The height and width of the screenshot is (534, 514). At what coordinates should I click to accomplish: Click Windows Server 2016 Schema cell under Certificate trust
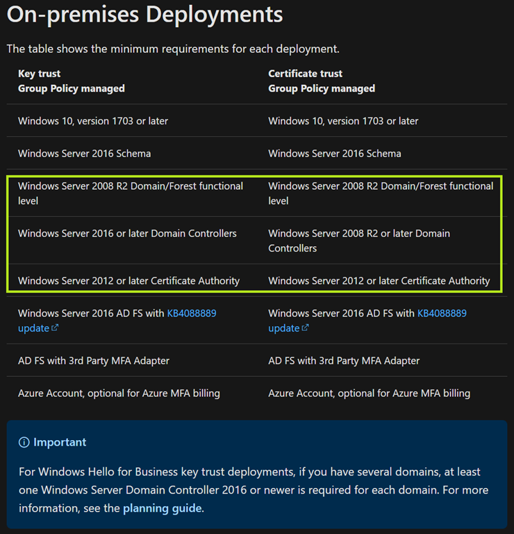tap(334, 154)
